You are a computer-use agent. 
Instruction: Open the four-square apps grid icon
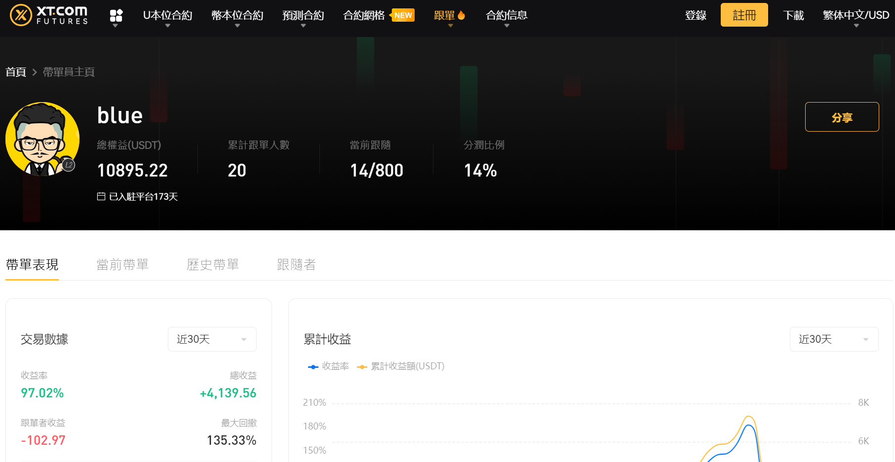[116, 16]
